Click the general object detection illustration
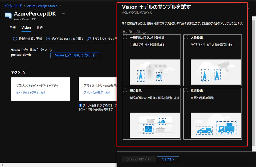 click(x=155, y=72)
